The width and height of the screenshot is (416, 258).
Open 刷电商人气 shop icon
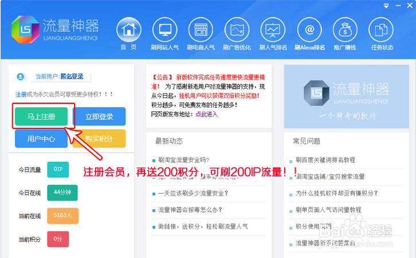click(201, 30)
